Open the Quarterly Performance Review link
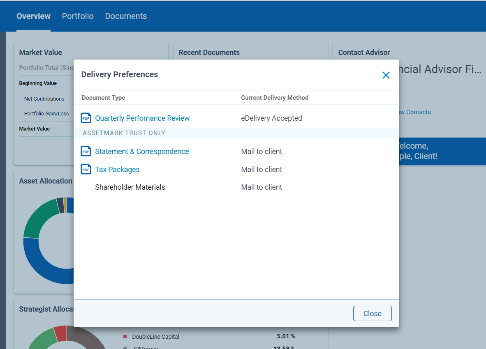The width and height of the screenshot is (486, 349). click(142, 118)
